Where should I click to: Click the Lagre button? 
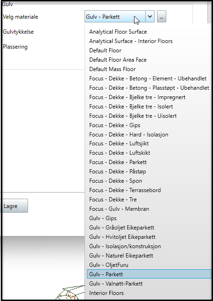(14, 206)
